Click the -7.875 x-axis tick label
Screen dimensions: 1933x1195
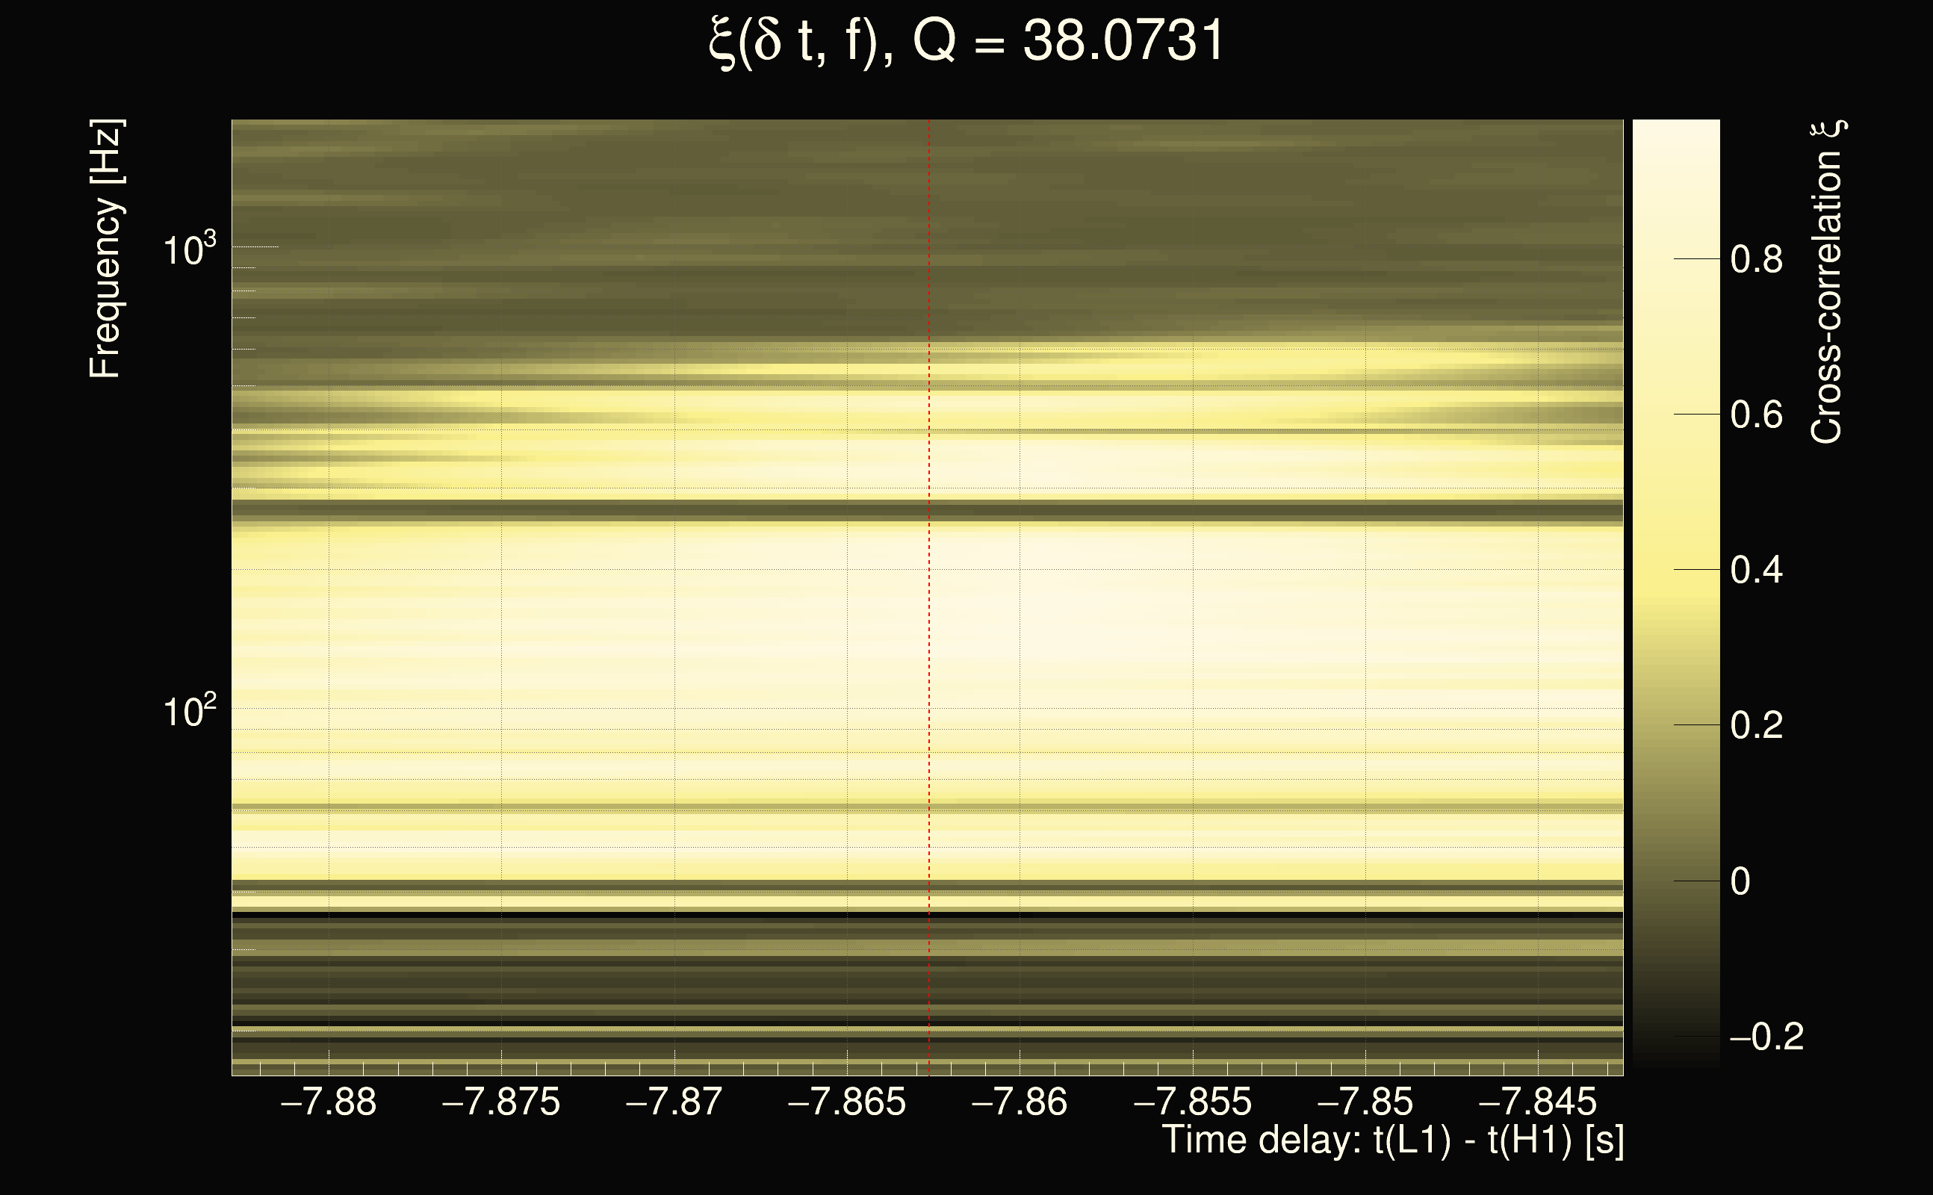(x=500, y=1102)
